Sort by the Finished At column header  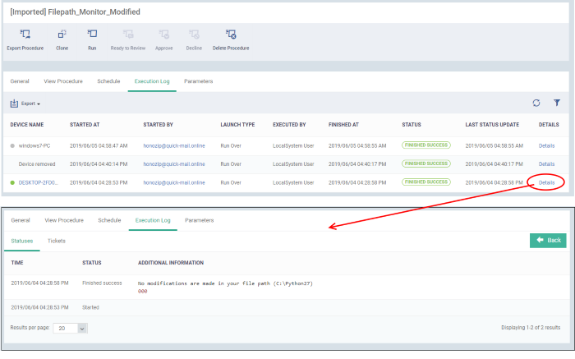click(343, 125)
